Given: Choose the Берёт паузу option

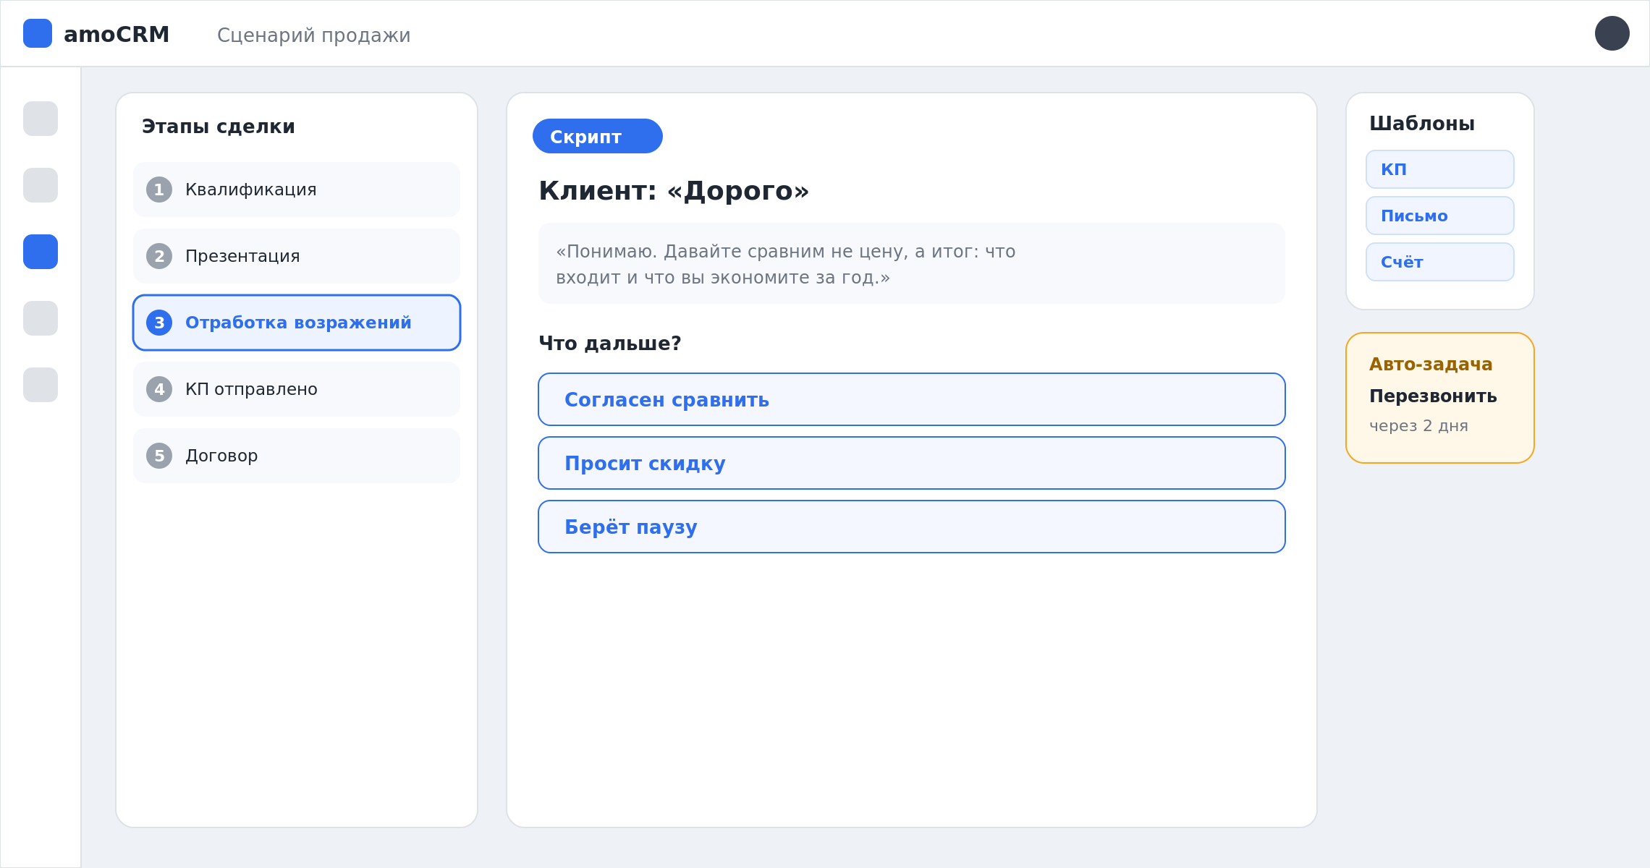Looking at the screenshot, I should click(912, 527).
